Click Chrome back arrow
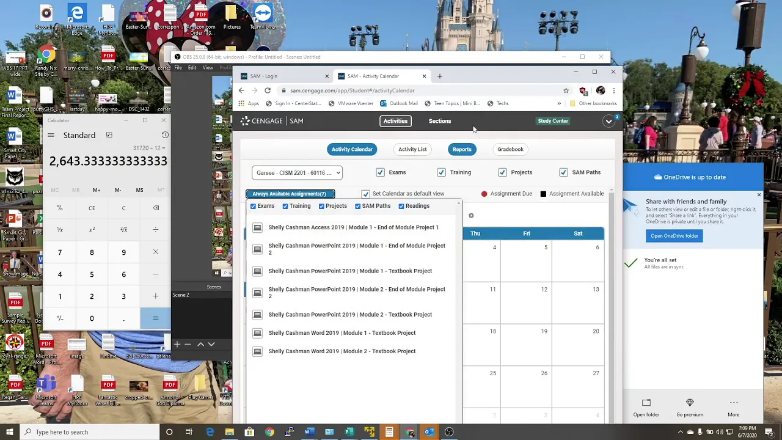 (x=242, y=90)
